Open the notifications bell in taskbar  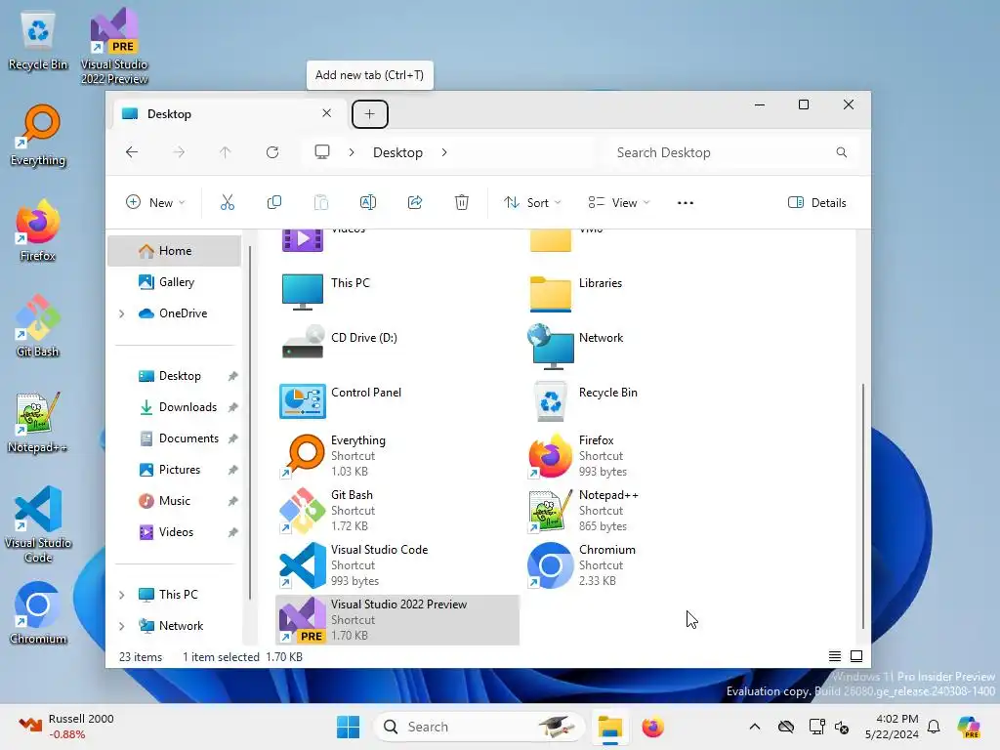coord(934,727)
